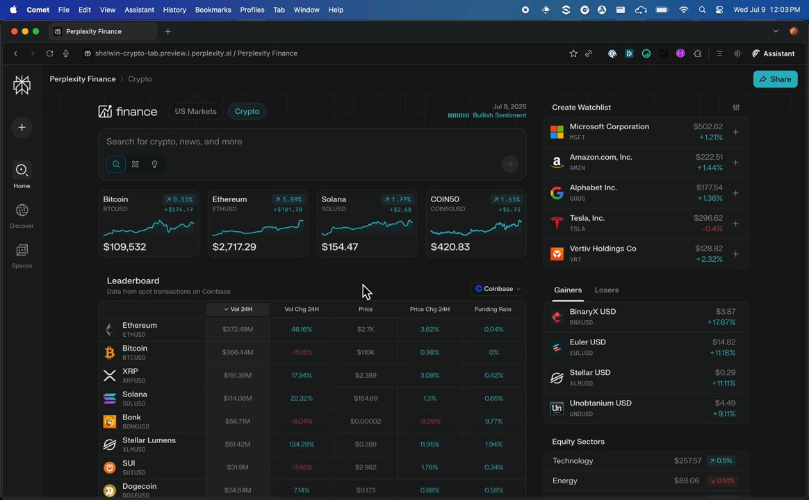
Task: Select the search mode icon in search box
Action: pyautogui.click(x=116, y=164)
